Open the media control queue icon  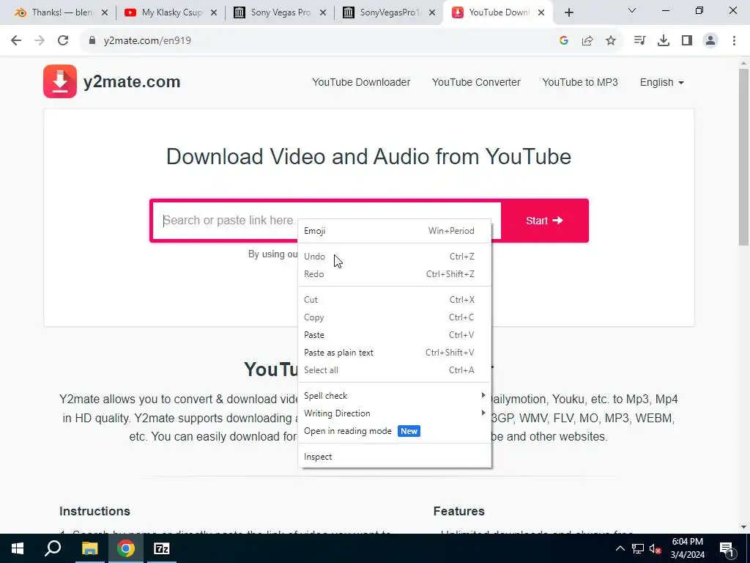639,41
